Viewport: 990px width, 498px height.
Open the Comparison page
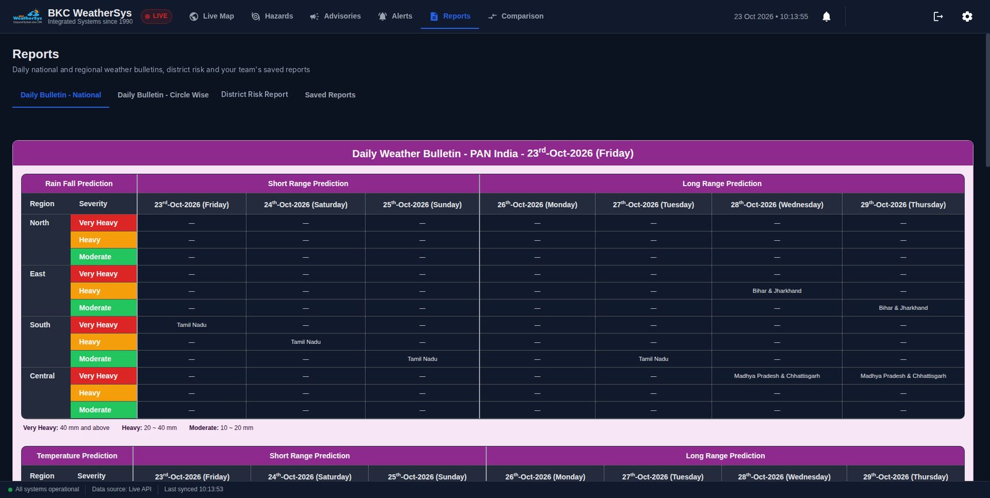tap(515, 16)
